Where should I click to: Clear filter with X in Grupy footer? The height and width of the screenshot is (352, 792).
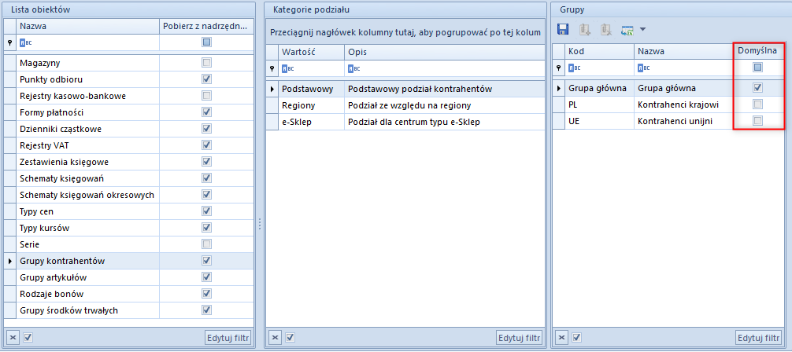(x=562, y=338)
